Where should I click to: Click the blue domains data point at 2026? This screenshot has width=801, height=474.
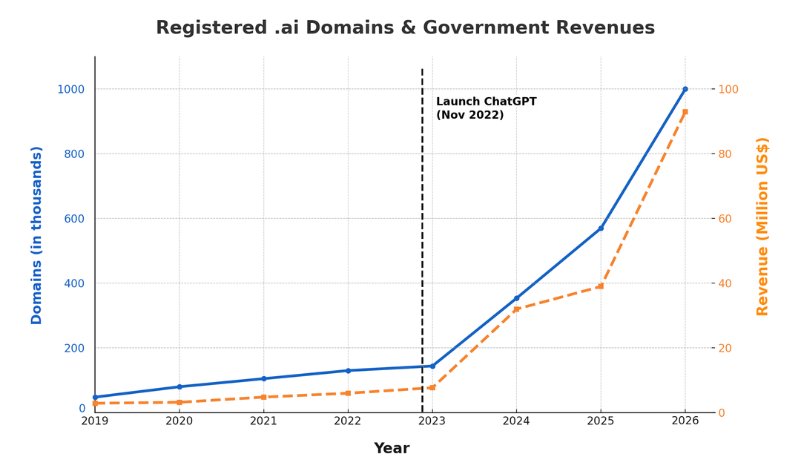[685, 89]
